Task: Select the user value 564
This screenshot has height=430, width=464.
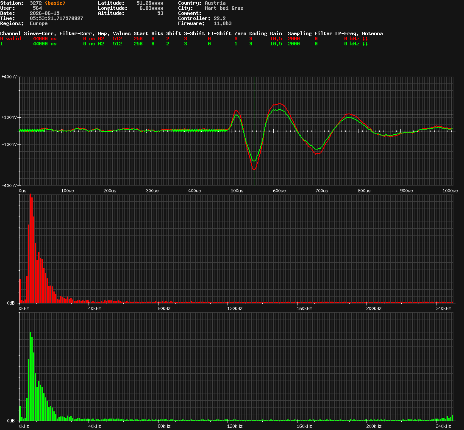Action: pyautogui.click(x=37, y=8)
